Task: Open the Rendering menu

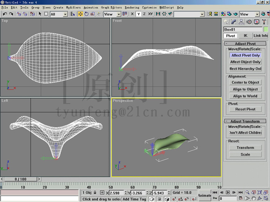Action: (x=132, y=7)
